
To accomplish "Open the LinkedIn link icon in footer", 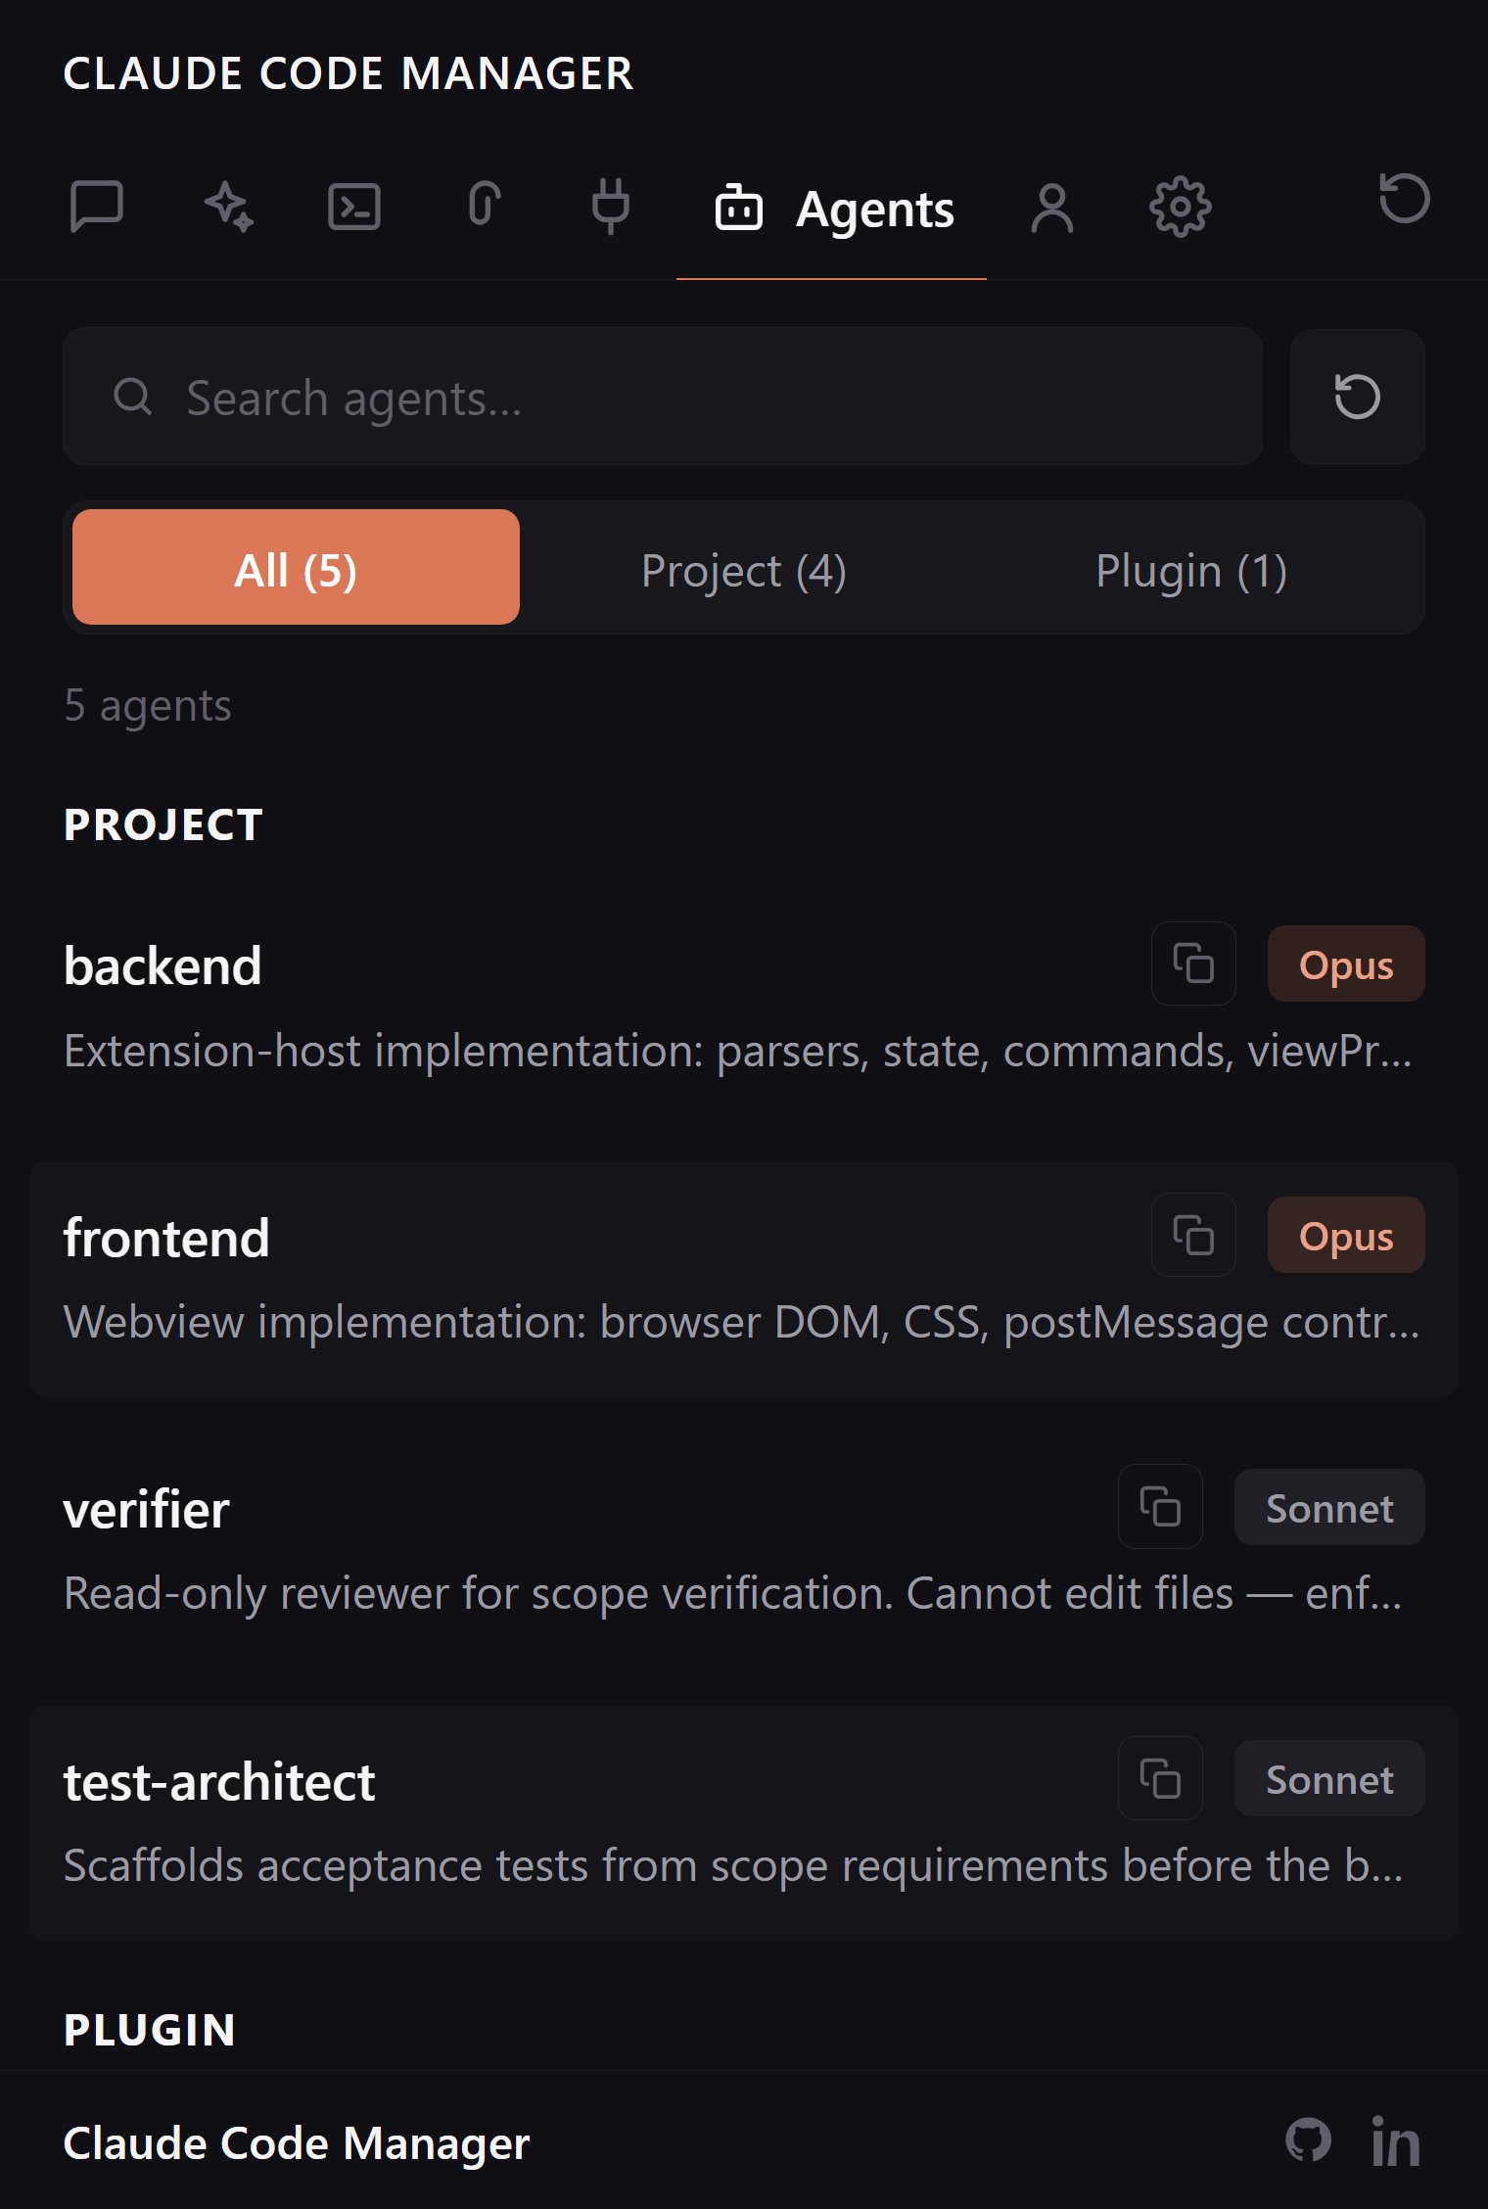I will 1395,2141.
